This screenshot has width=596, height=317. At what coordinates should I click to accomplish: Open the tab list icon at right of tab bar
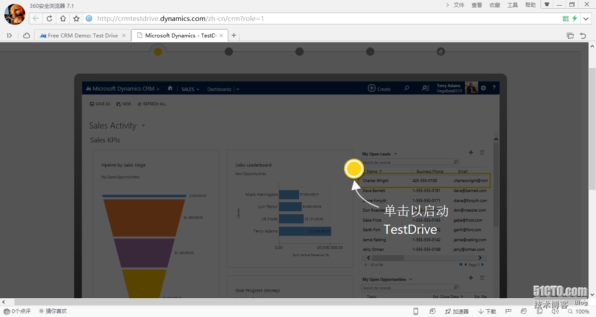tap(570, 36)
